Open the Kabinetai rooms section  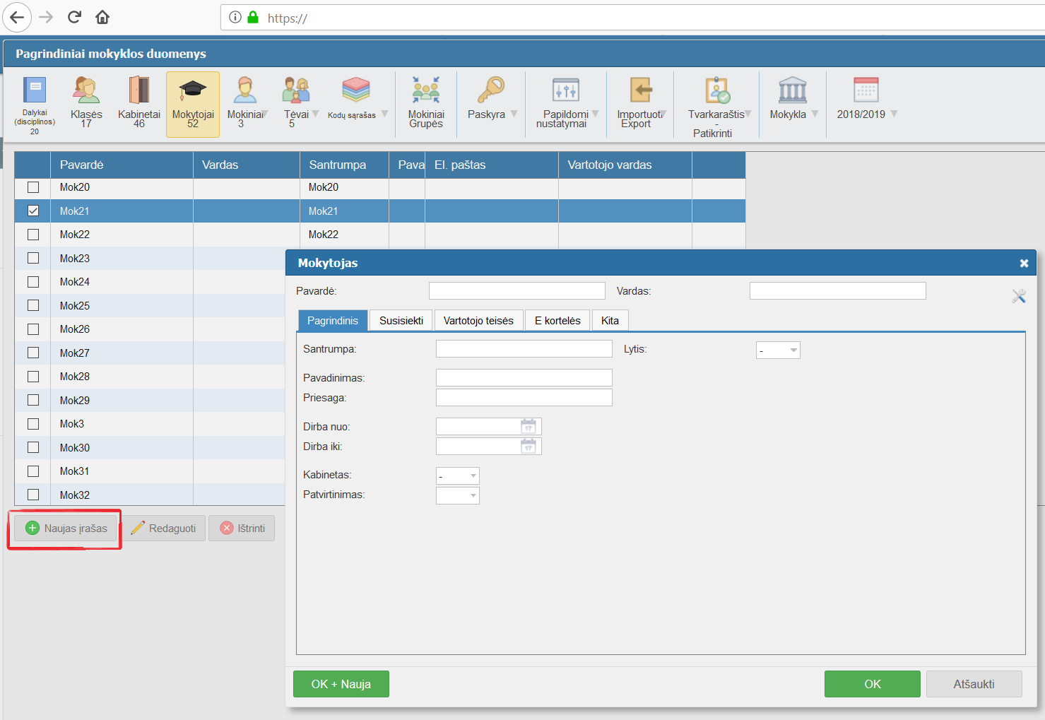pyautogui.click(x=139, y=91)
